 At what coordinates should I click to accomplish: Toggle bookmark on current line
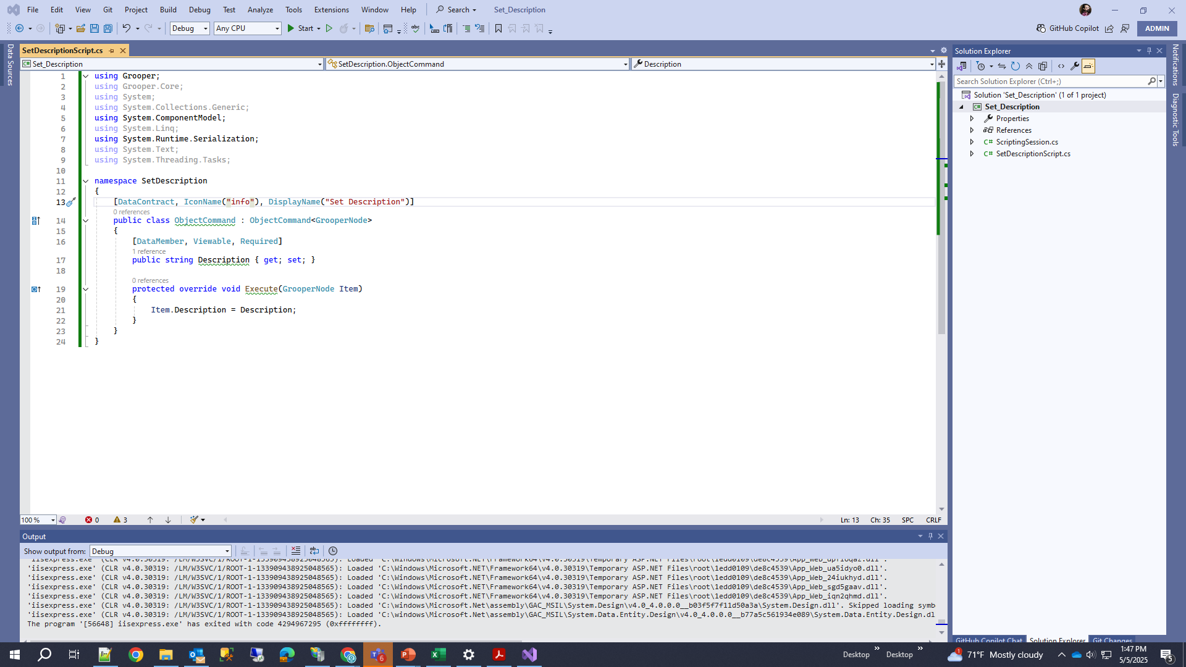tap(498, 28)
